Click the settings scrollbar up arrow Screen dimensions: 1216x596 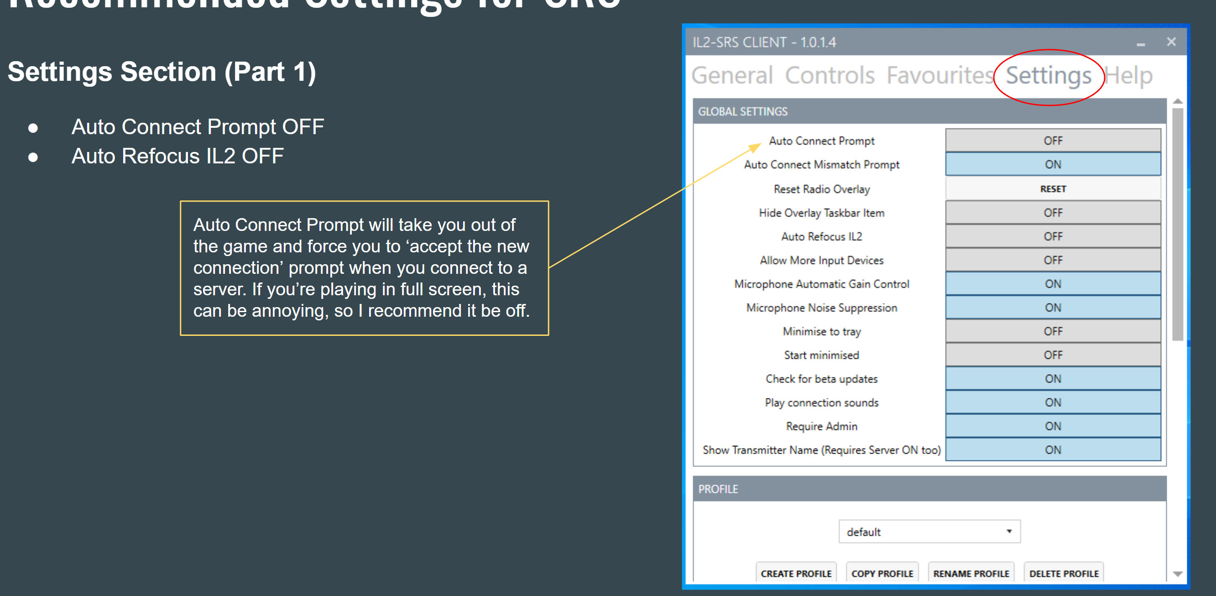click(x=1177, y=101)
